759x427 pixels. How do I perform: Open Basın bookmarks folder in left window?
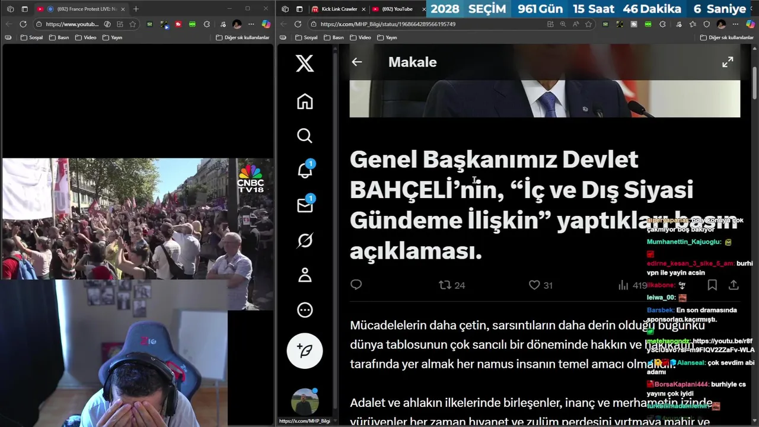[59, 37]
